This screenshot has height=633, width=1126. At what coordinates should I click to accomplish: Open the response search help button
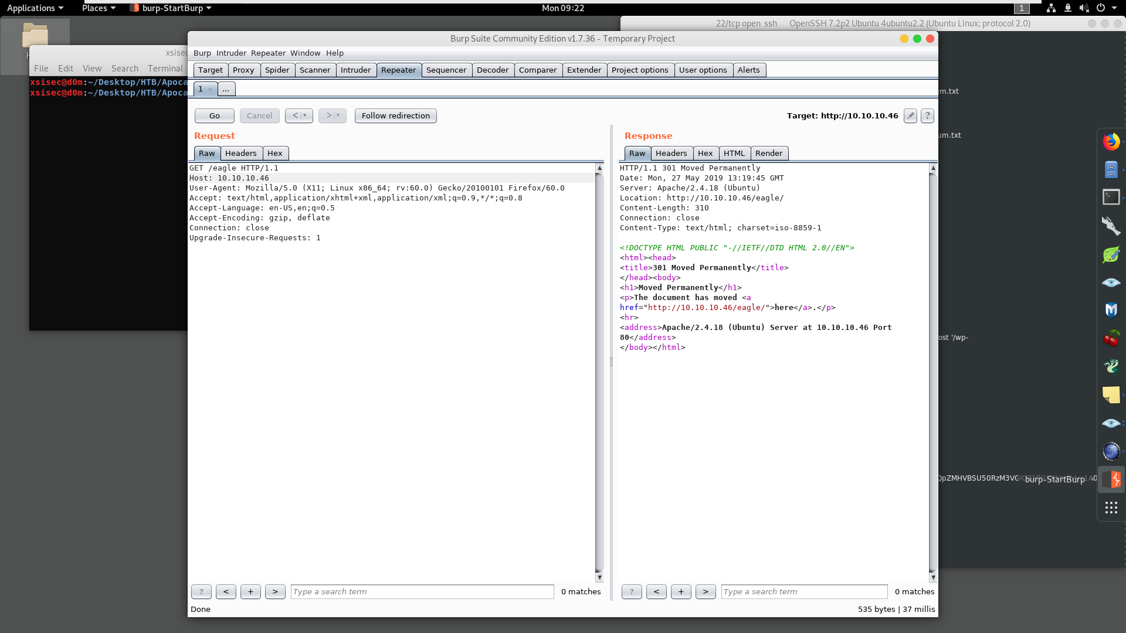(x=632, y=592)
